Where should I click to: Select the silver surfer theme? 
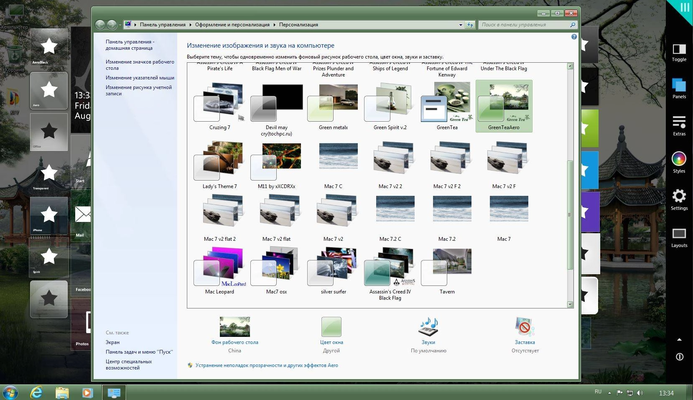(x=333, y=270)
